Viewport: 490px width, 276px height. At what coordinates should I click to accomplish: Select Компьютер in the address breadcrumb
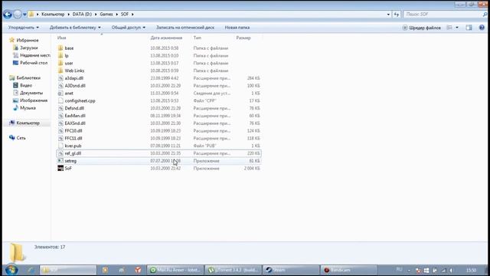[53, 15]
